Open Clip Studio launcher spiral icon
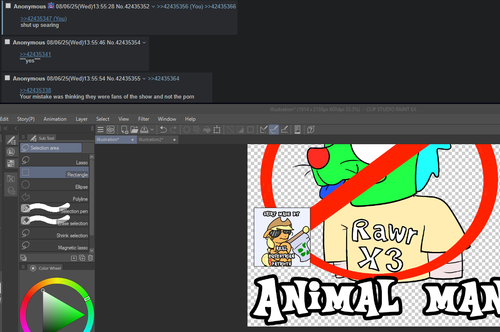Screen dimensions: 500x332 (111, 130)
